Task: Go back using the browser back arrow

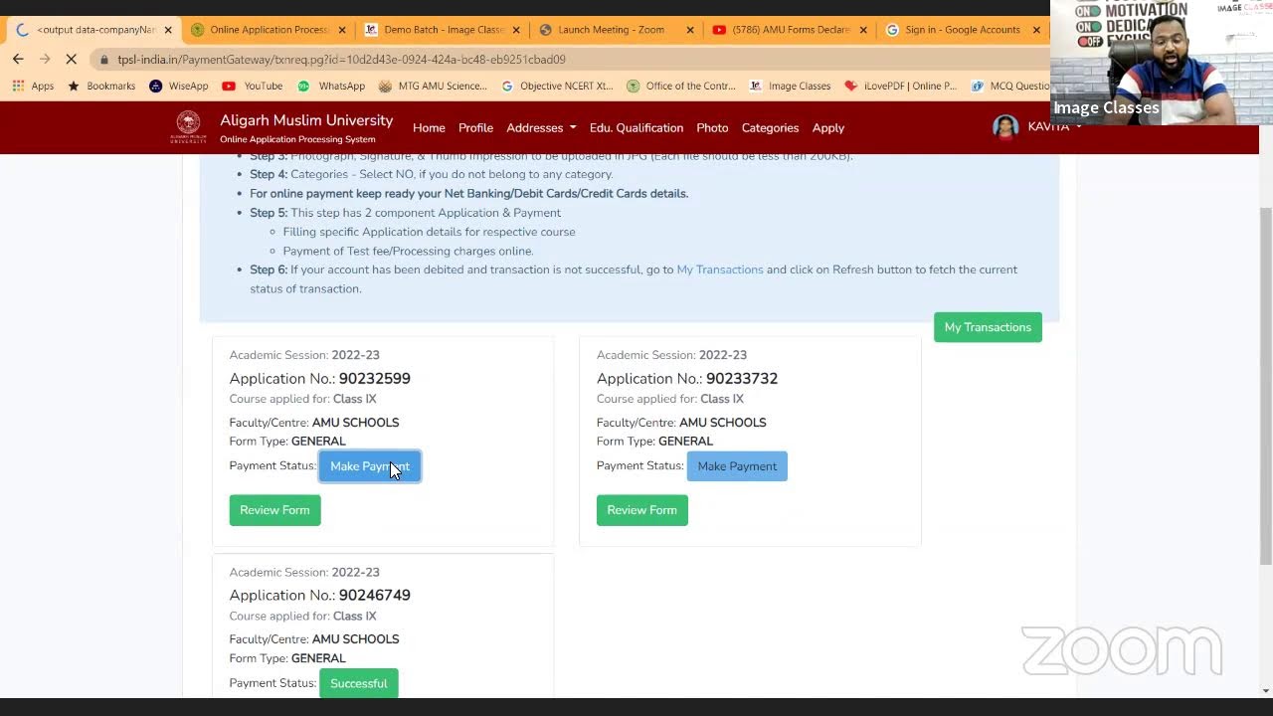Action: (18, 60)
